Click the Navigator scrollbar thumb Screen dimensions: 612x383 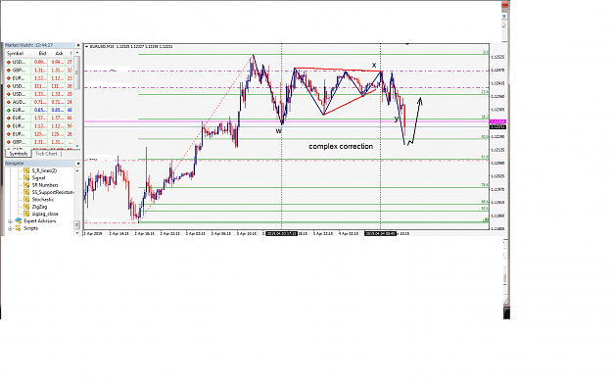point(77,224)
